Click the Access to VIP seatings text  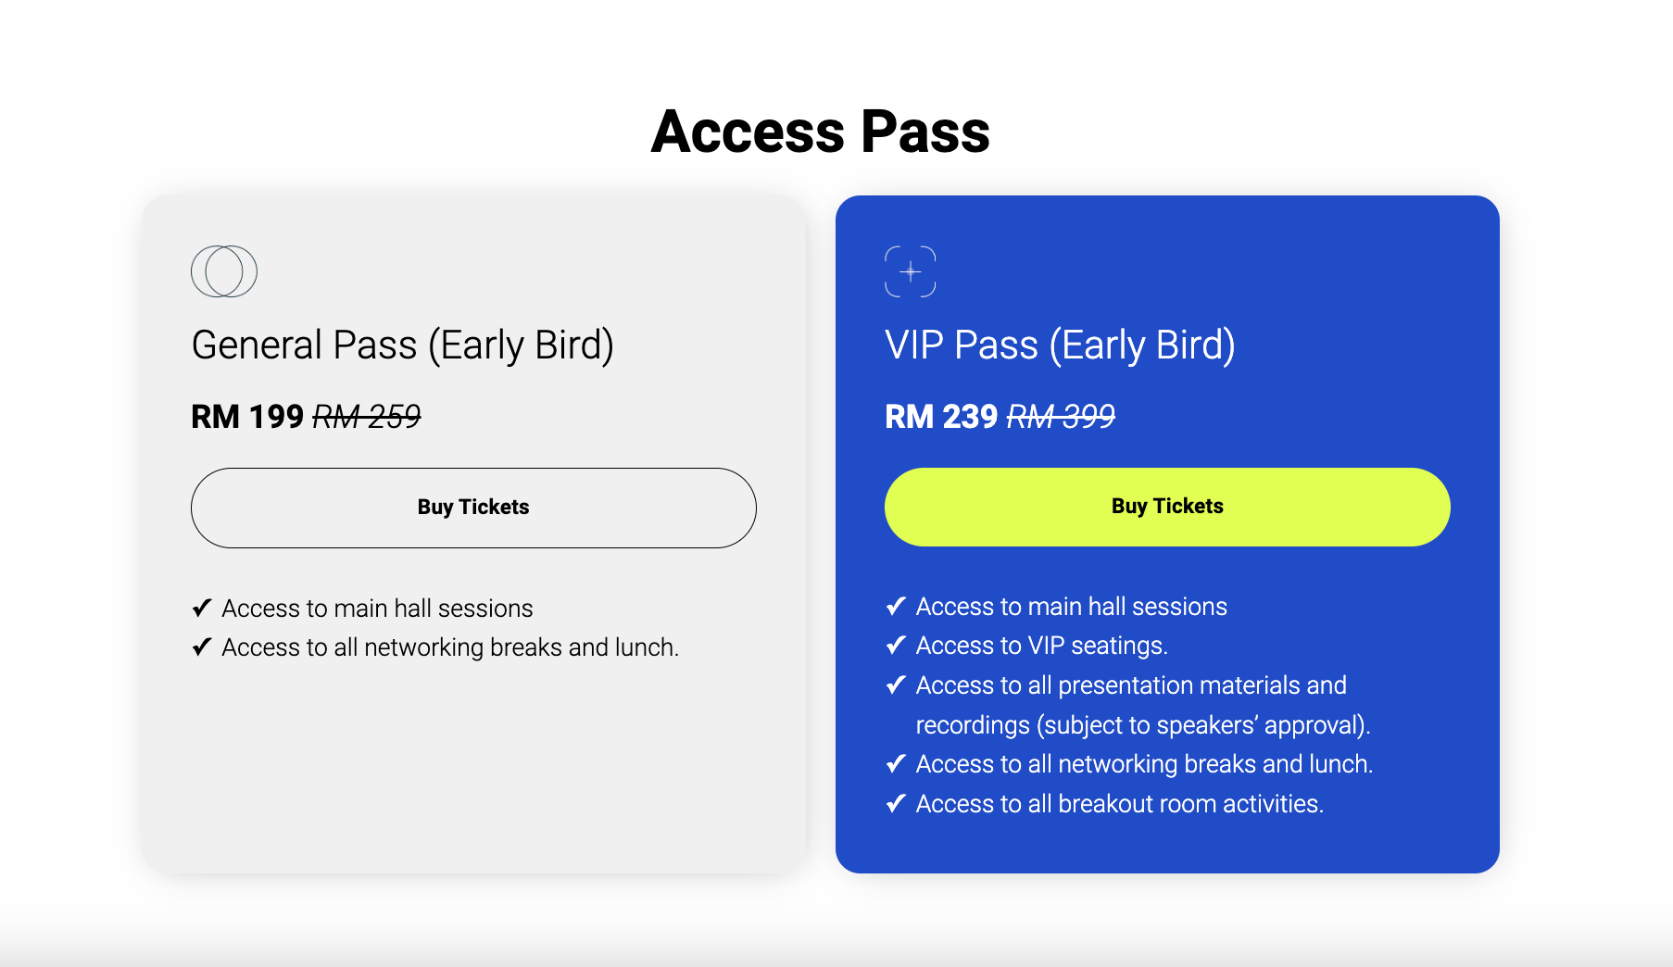click(1041, 646)
